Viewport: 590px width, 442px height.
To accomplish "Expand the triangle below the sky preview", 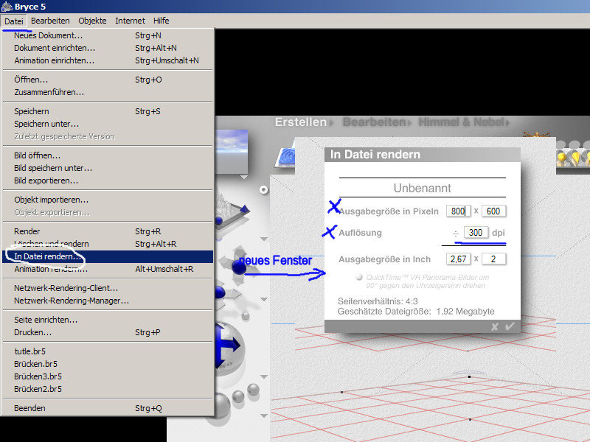I will 244,177.
